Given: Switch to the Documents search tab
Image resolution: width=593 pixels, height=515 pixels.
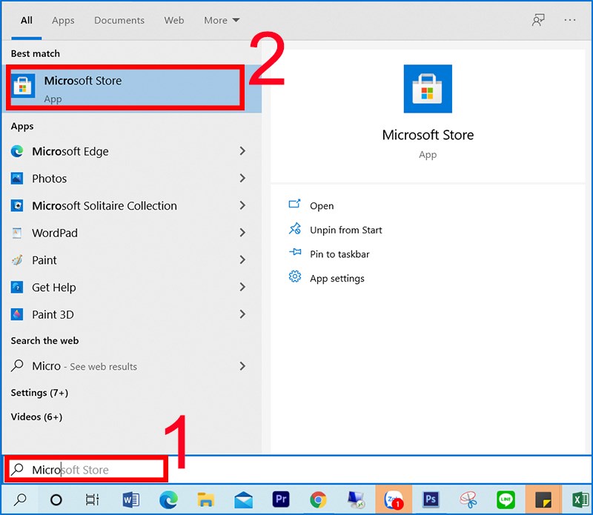Looking at the screenshot, I should point(119,20).
